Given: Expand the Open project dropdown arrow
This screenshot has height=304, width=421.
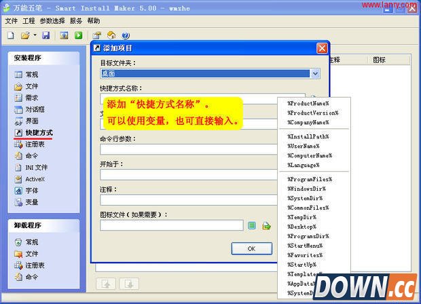Looking at the screenshot, I should [x=35, y=35].
